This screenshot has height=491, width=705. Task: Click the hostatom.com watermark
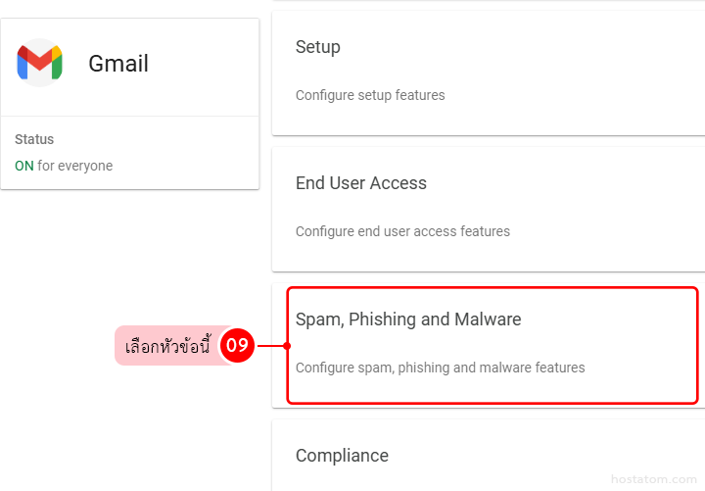pos(651,479)
